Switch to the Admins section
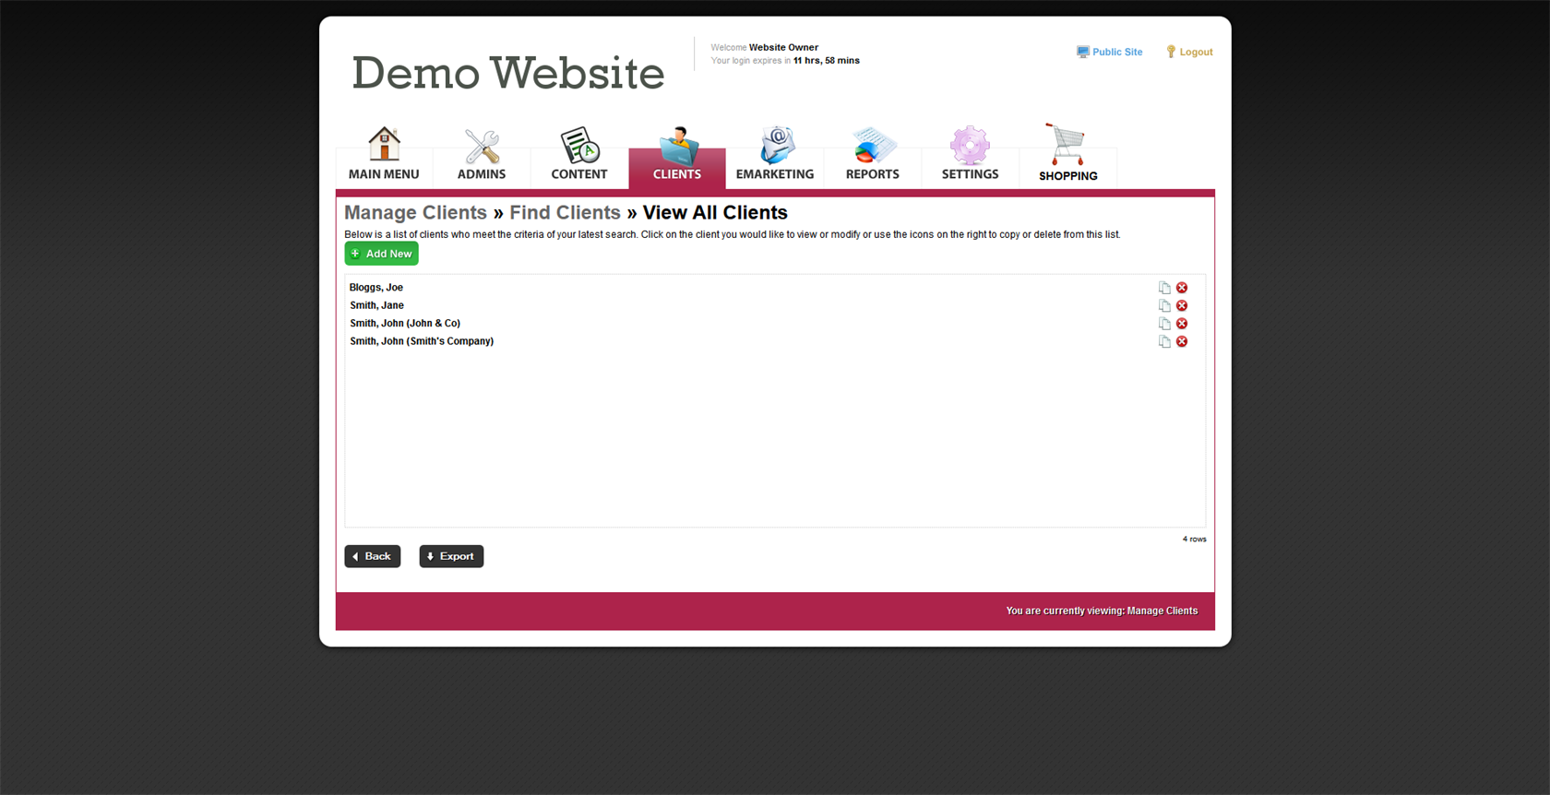1550x795 pixels. (482, 156)
